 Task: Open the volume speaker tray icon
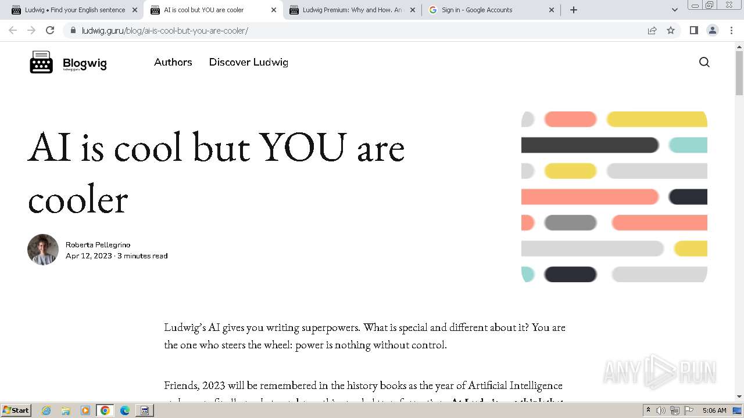coord(661,410)
